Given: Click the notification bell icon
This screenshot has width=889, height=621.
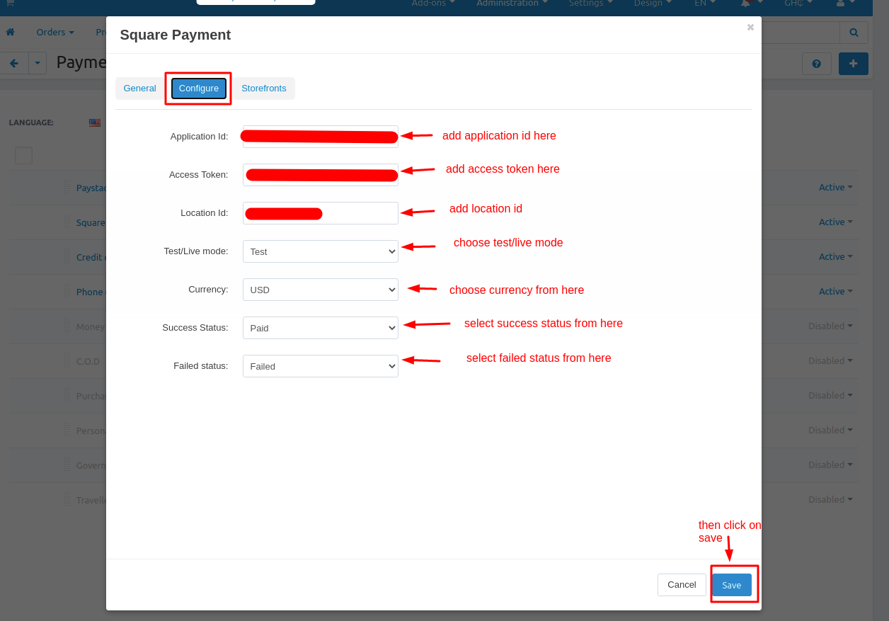Looking at the screenshot, I should [745, 4].
